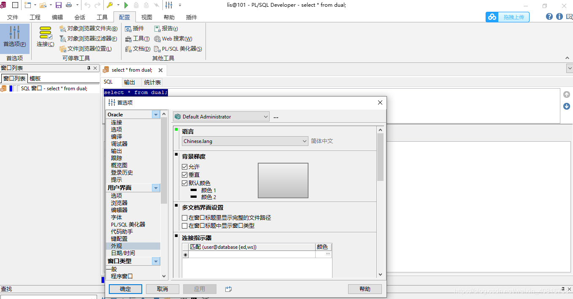Viewport: 573px width, 299px height.
Task: Switch to the 输出 tab
Action: click(x=130, y=82)
